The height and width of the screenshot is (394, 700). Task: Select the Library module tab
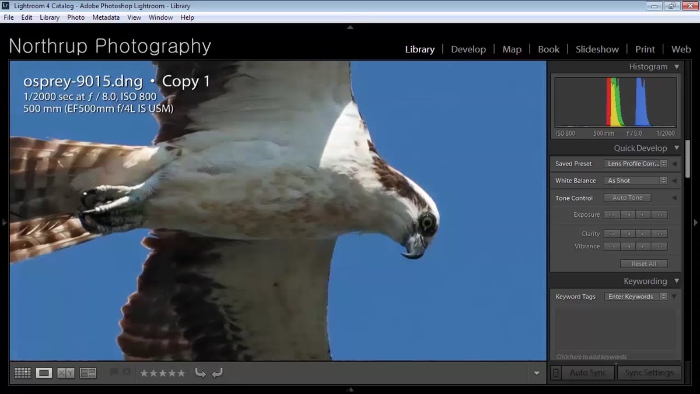point(420,50)
